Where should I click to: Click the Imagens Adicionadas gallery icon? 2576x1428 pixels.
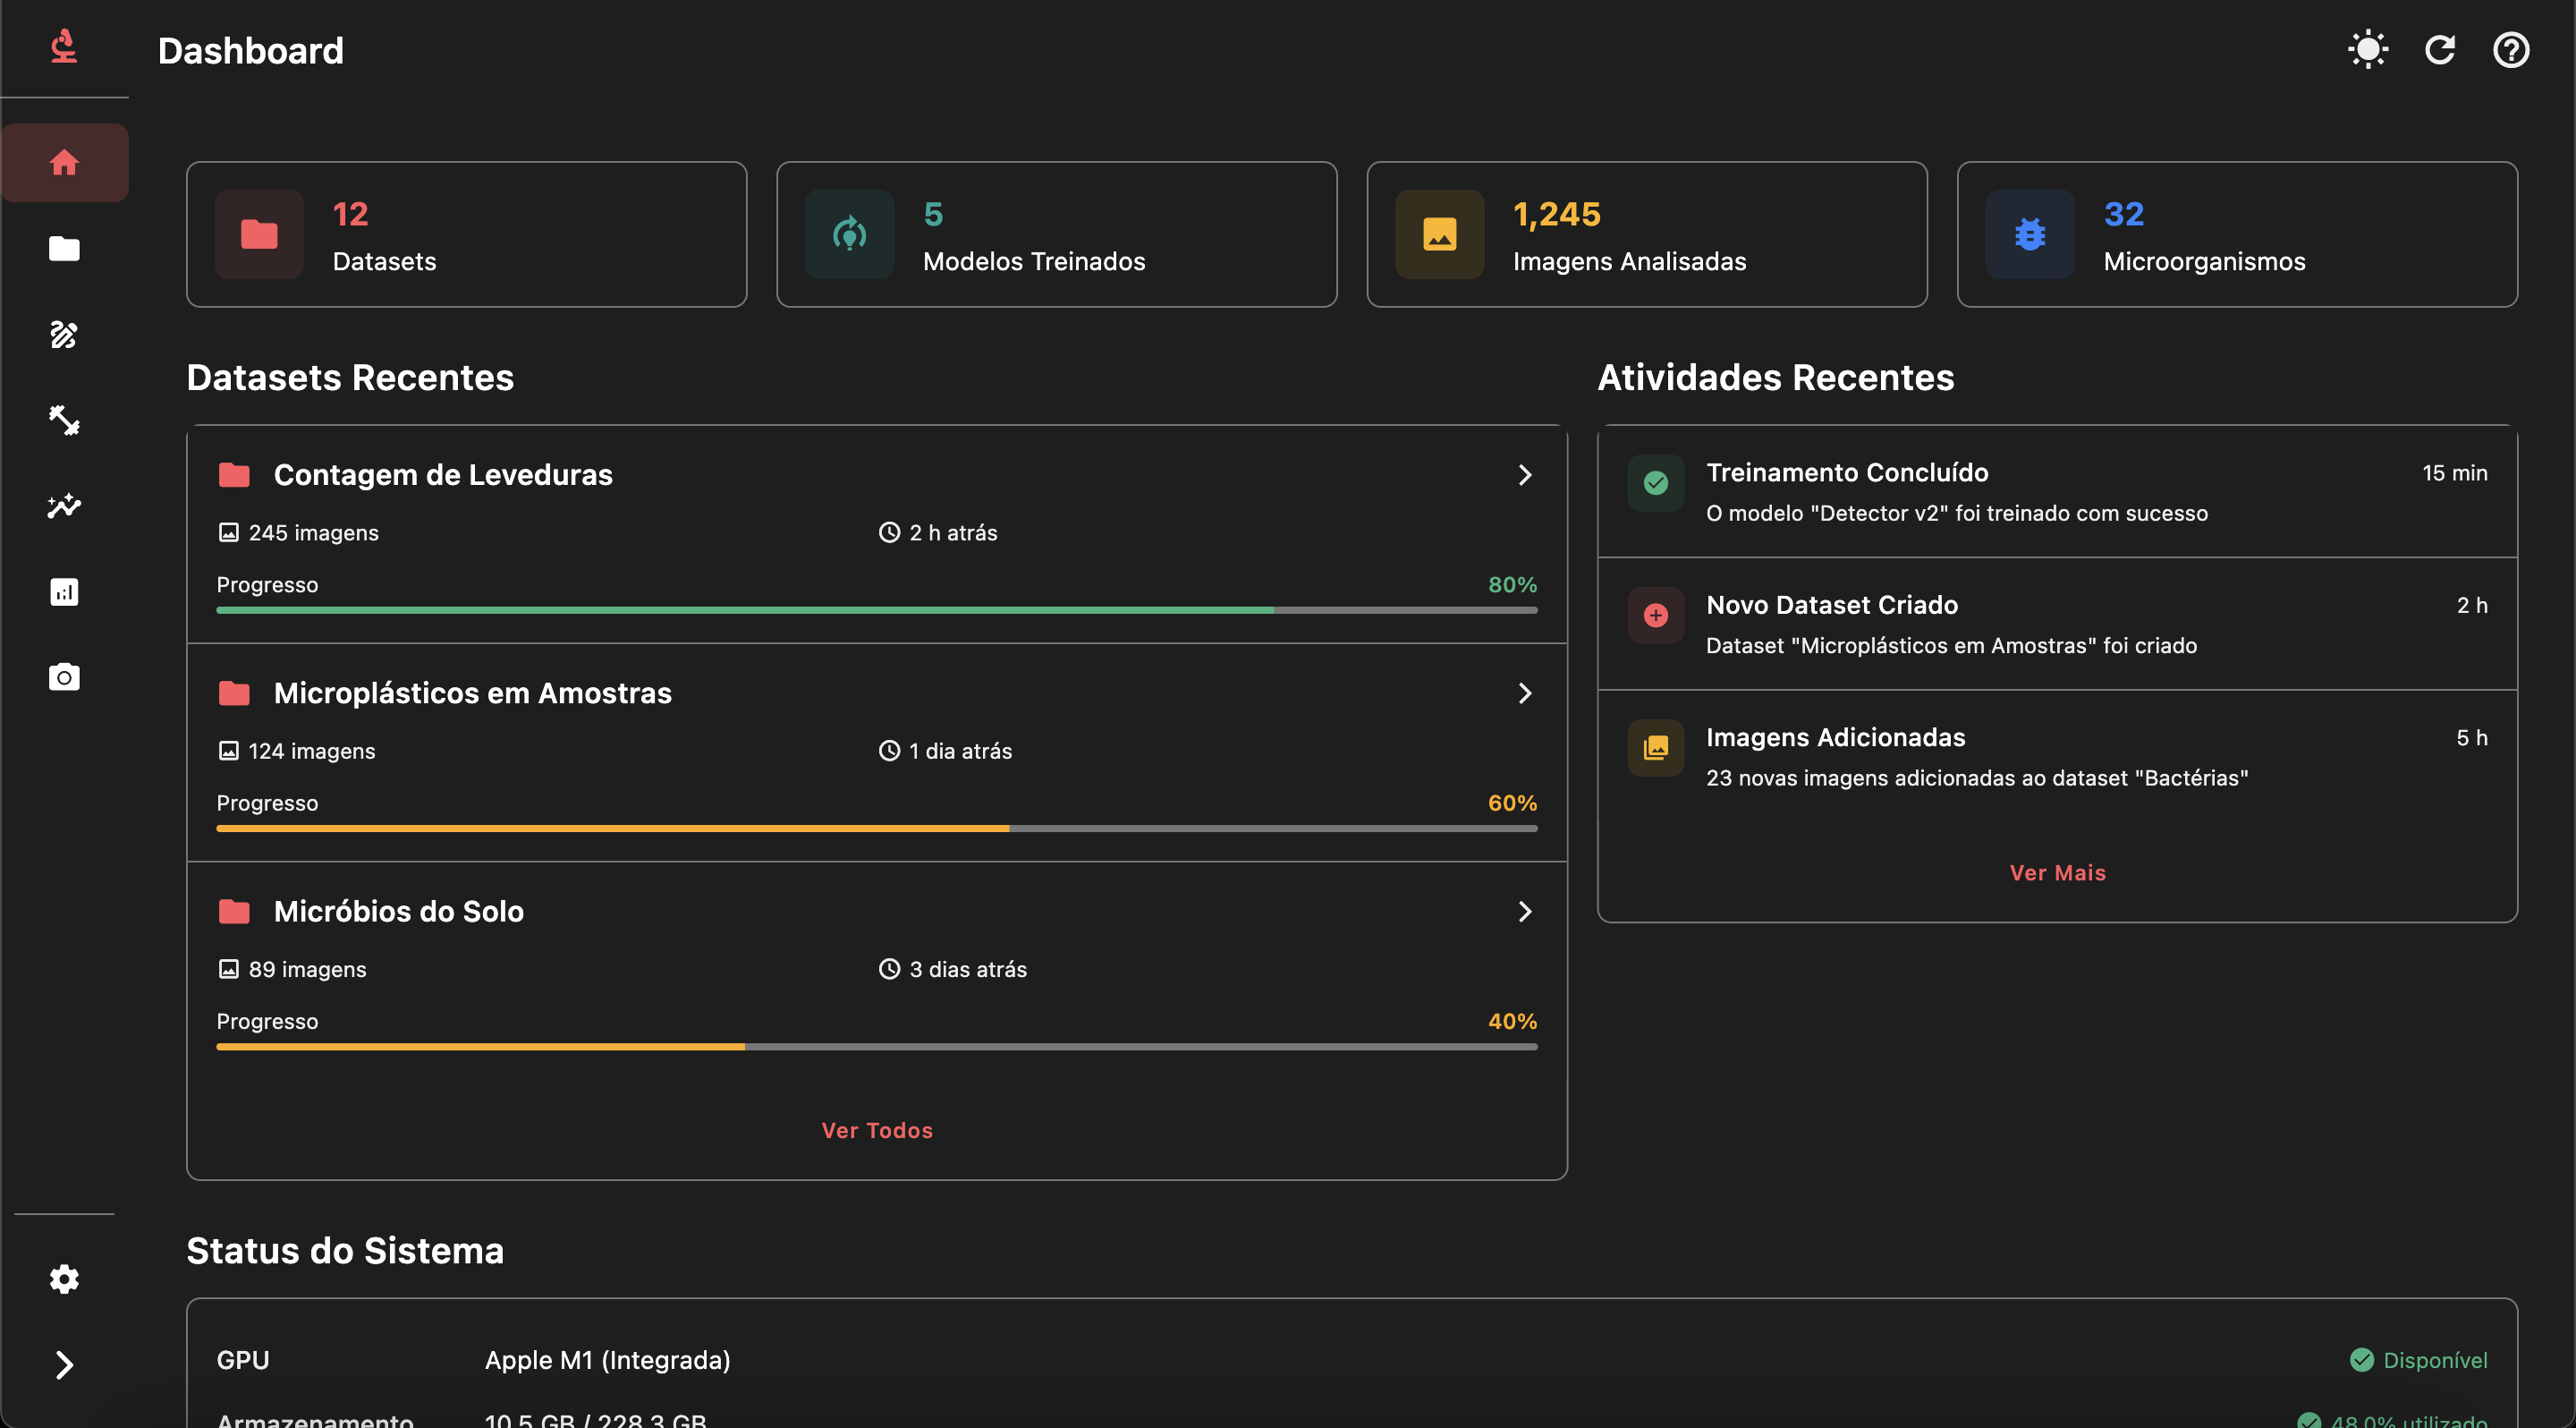click(1656, 748)
